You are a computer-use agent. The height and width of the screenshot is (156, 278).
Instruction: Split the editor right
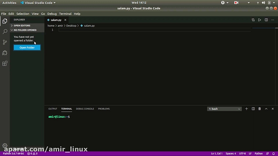(266, 20)
